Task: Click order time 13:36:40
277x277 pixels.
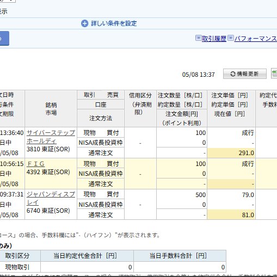Action: (x=12, y=133)
